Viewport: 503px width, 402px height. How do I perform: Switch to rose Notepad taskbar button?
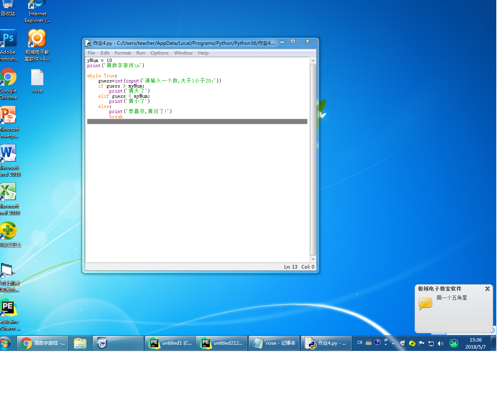(x=274, y=343)
